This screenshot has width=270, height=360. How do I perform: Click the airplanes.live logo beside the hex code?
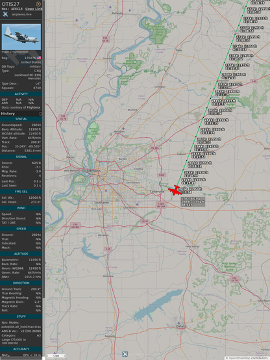(x=5, y=14)
